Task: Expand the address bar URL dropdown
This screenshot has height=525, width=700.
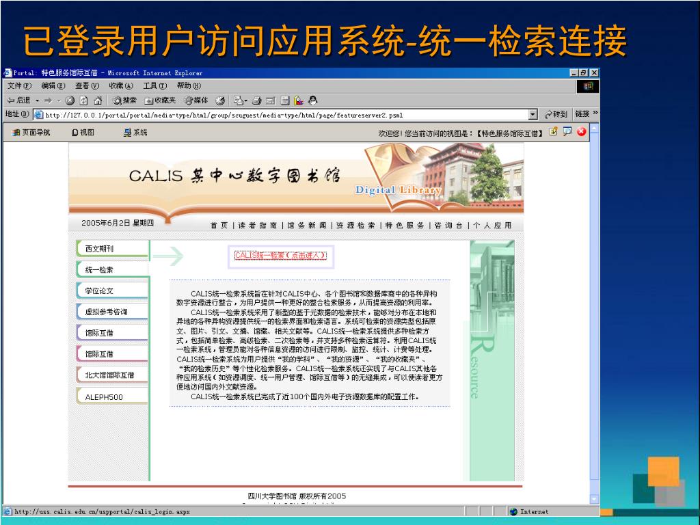Action: click(533, 115)
